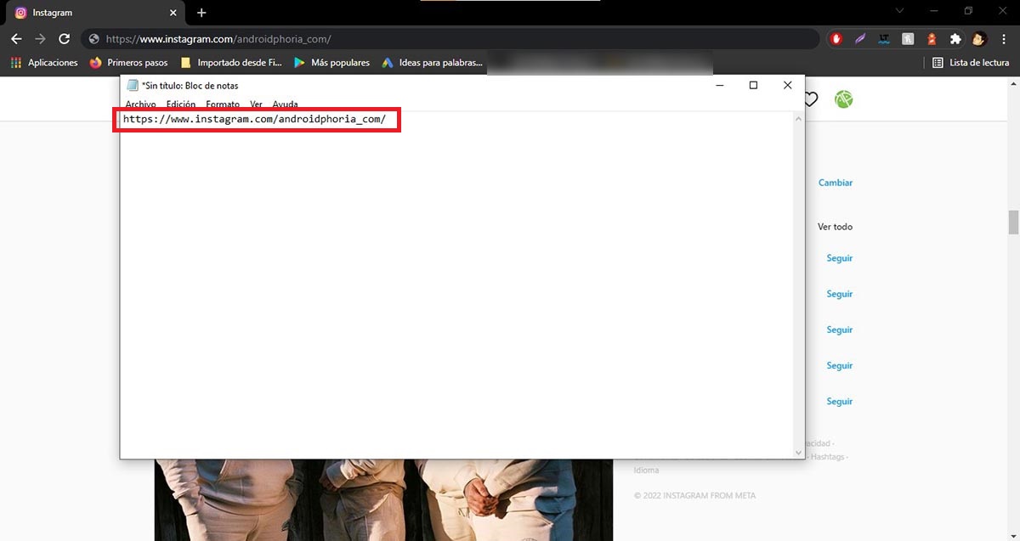Click the red hand ad blocker extension
This screenshot has width=1020, height=541.
coord(837,39)
